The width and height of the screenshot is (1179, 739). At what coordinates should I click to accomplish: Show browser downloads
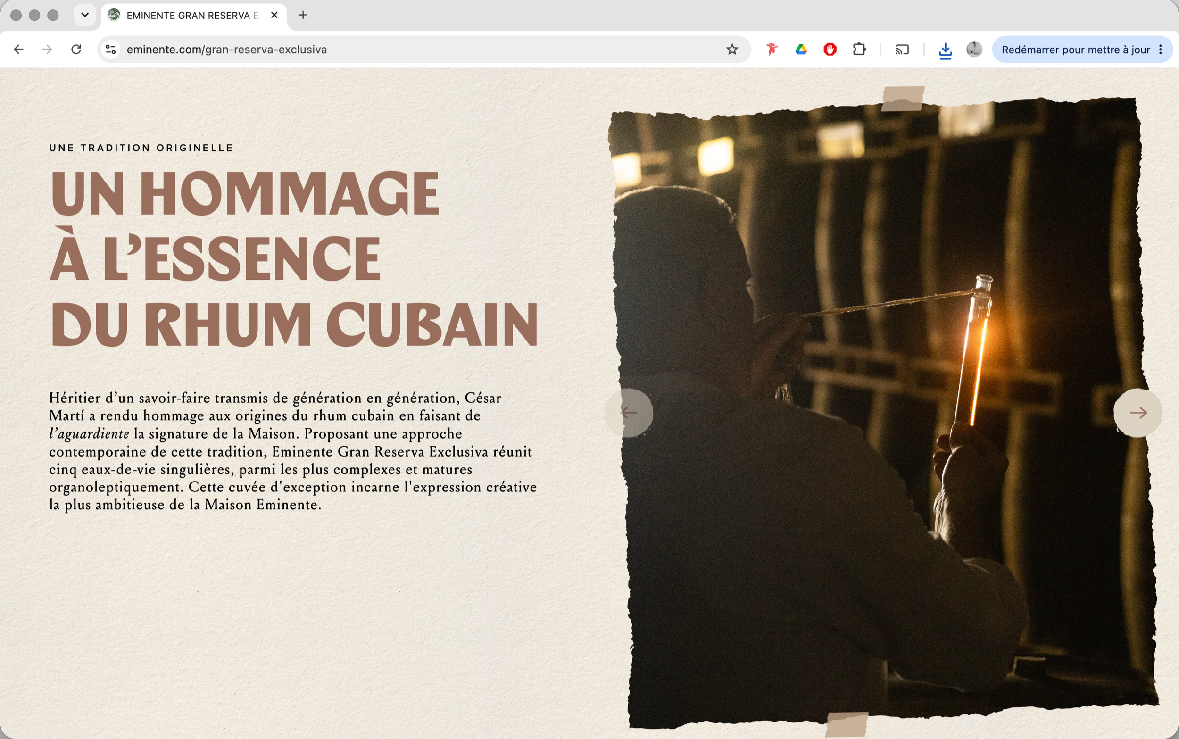946,50
